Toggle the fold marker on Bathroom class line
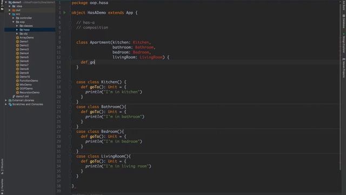Viewport: 346px width, 195px height. [x=70, y=107]
